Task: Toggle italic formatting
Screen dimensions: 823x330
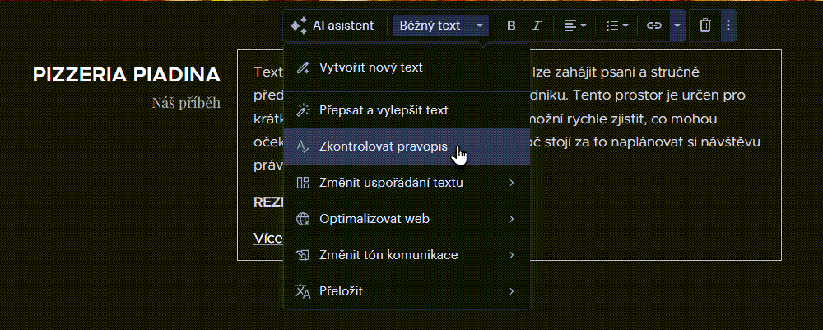Action: point(536,26)
